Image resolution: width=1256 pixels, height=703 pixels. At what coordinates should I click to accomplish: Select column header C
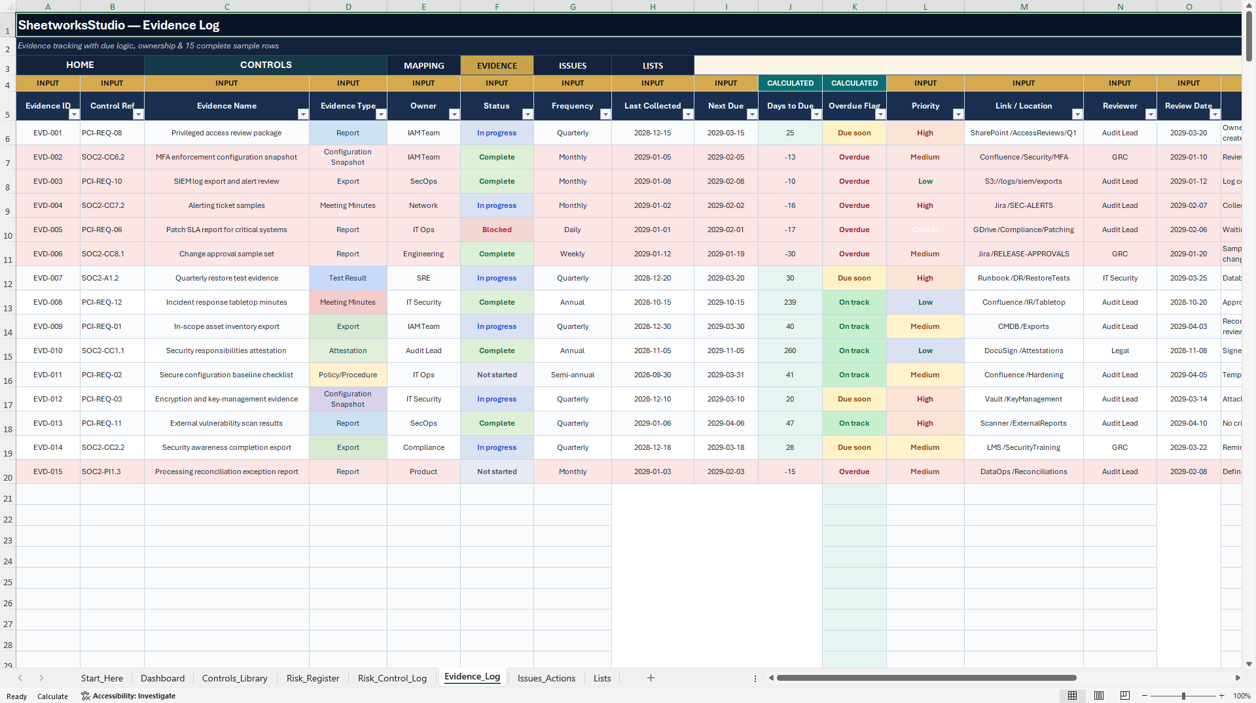[226, 7]
